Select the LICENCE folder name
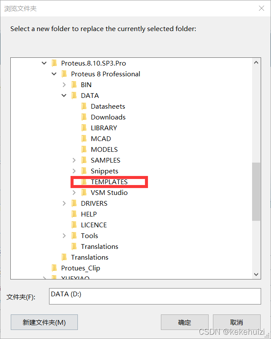This screenshot has height=339, width=271. pos(94,225)
